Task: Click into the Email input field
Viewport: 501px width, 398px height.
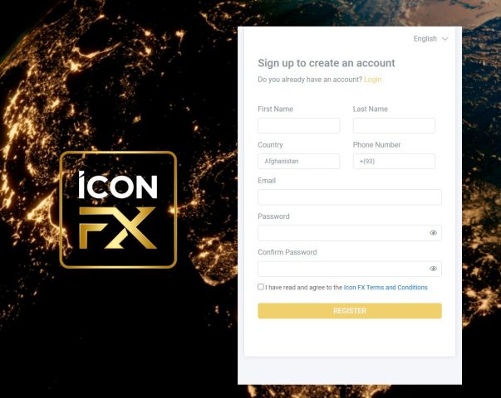Action: point(350,197)
